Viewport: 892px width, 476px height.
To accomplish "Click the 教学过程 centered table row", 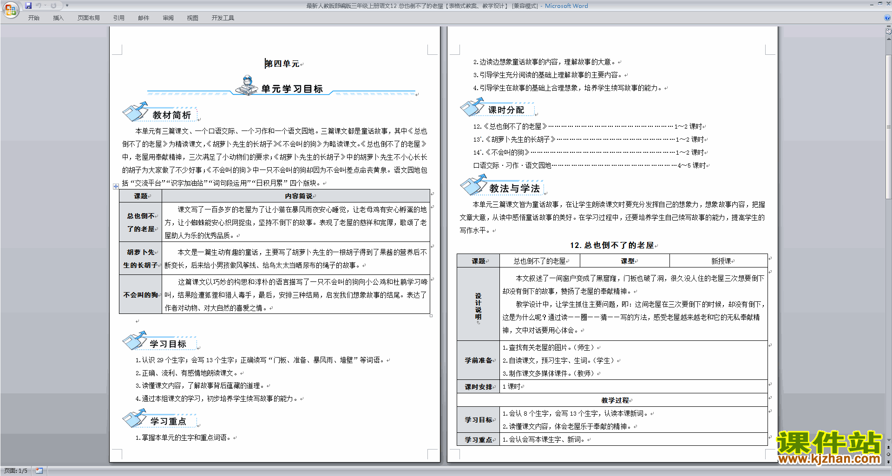I will (x=612, y=400).
